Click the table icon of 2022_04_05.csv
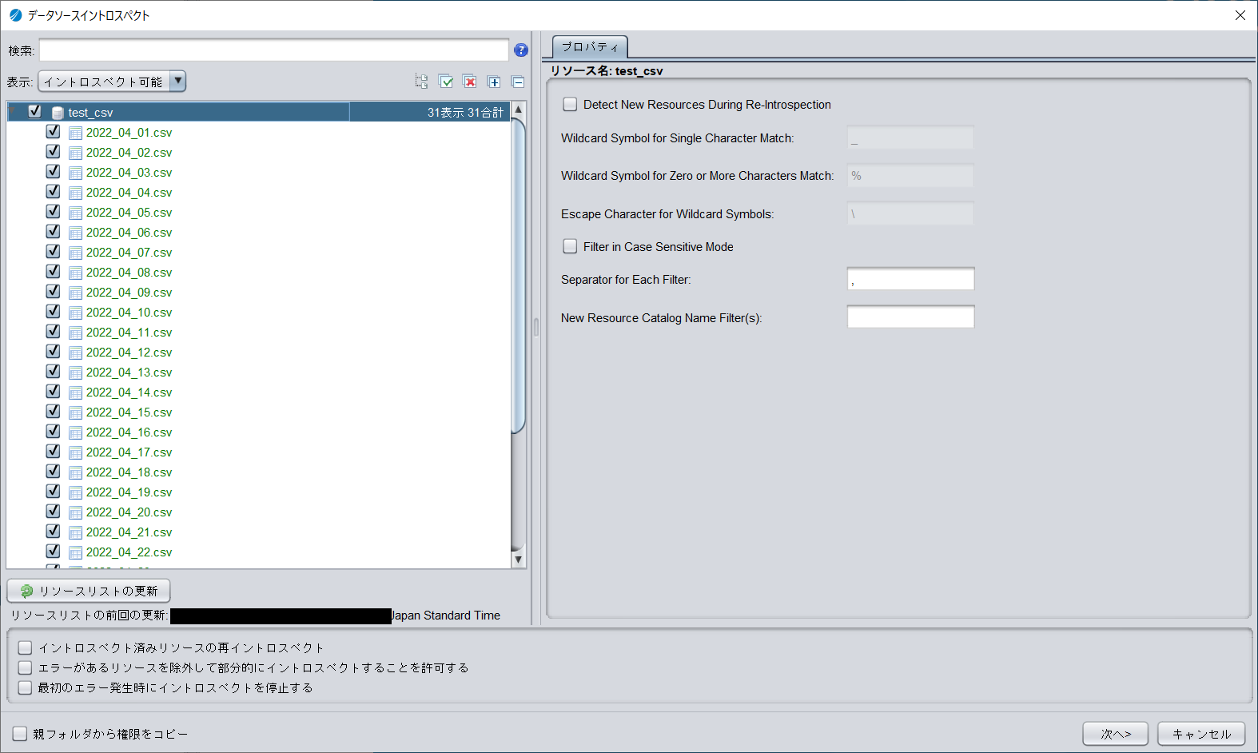This screenshot has width=1258, height=753. tap(76, 213)
